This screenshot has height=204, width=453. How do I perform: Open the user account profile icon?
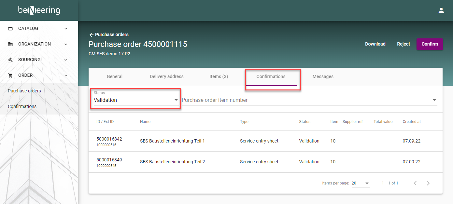click(x=441, y=10)
